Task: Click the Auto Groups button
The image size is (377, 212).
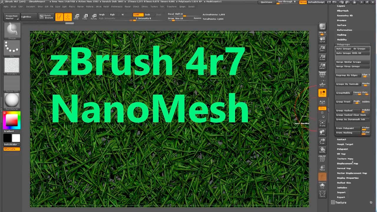Action: (x=344, y=49)
